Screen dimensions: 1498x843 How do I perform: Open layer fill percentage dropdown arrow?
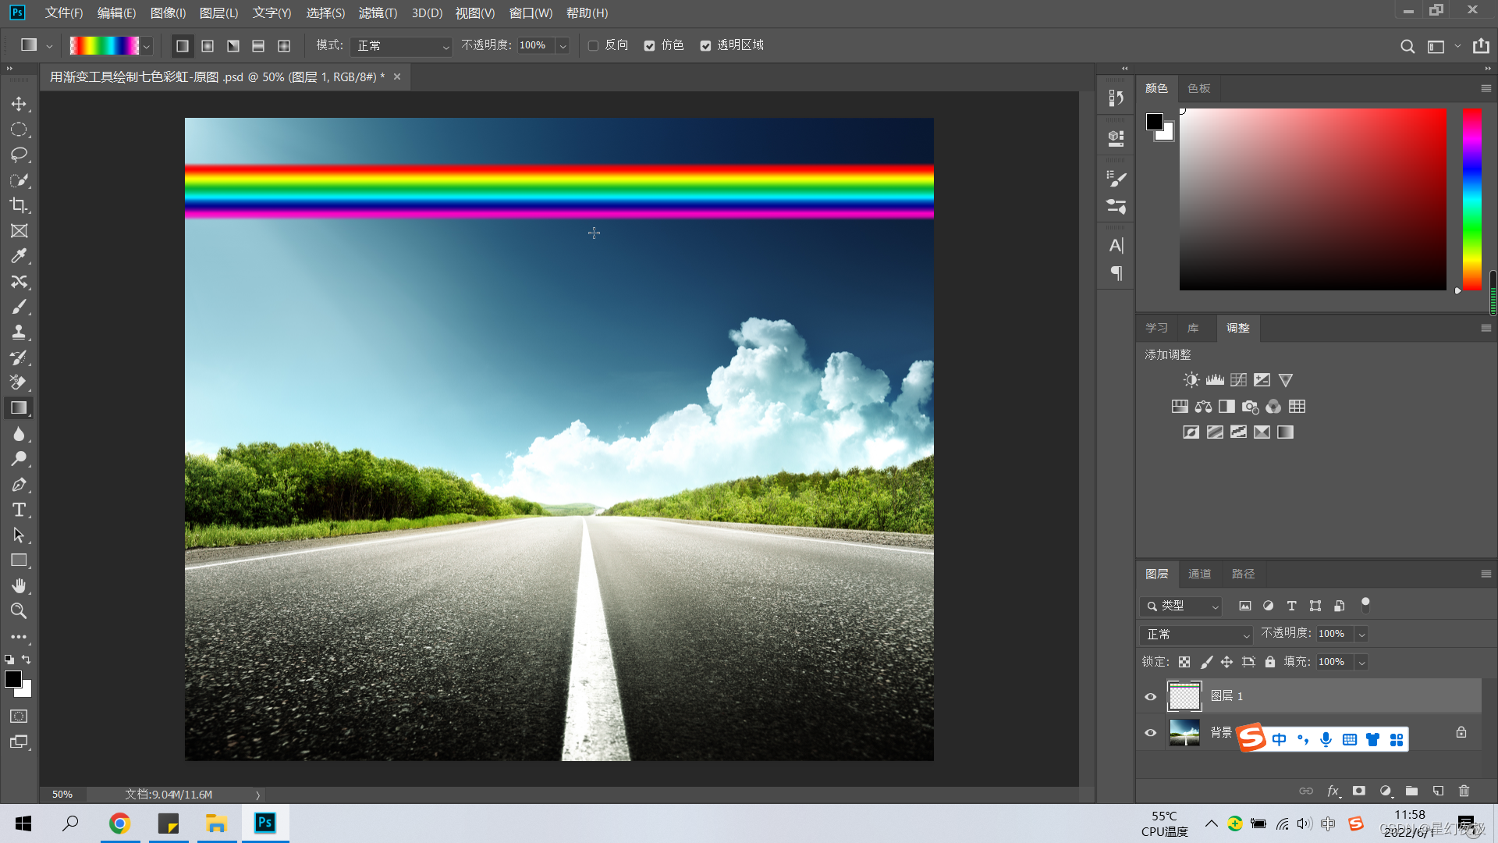(1361, 662)
